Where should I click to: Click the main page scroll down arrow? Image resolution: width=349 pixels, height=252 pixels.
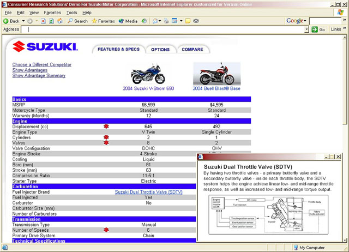point(345,240)
